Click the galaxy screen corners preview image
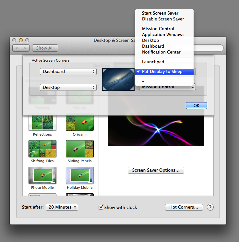This screenshot has height=242, width=239. pos(118,79)
